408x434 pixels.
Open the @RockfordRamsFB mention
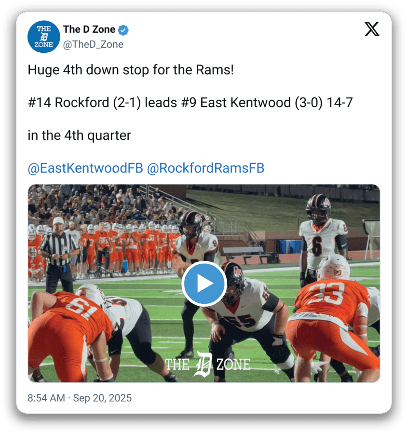pyautogui.click(x=205, y=168)
